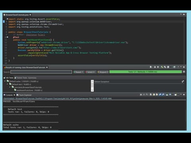Open the TestNG report icon

point(168,67)
